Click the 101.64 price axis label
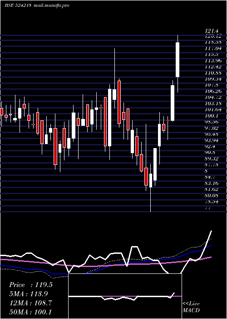This screenshot has width=227, height=319. [213, 109]
